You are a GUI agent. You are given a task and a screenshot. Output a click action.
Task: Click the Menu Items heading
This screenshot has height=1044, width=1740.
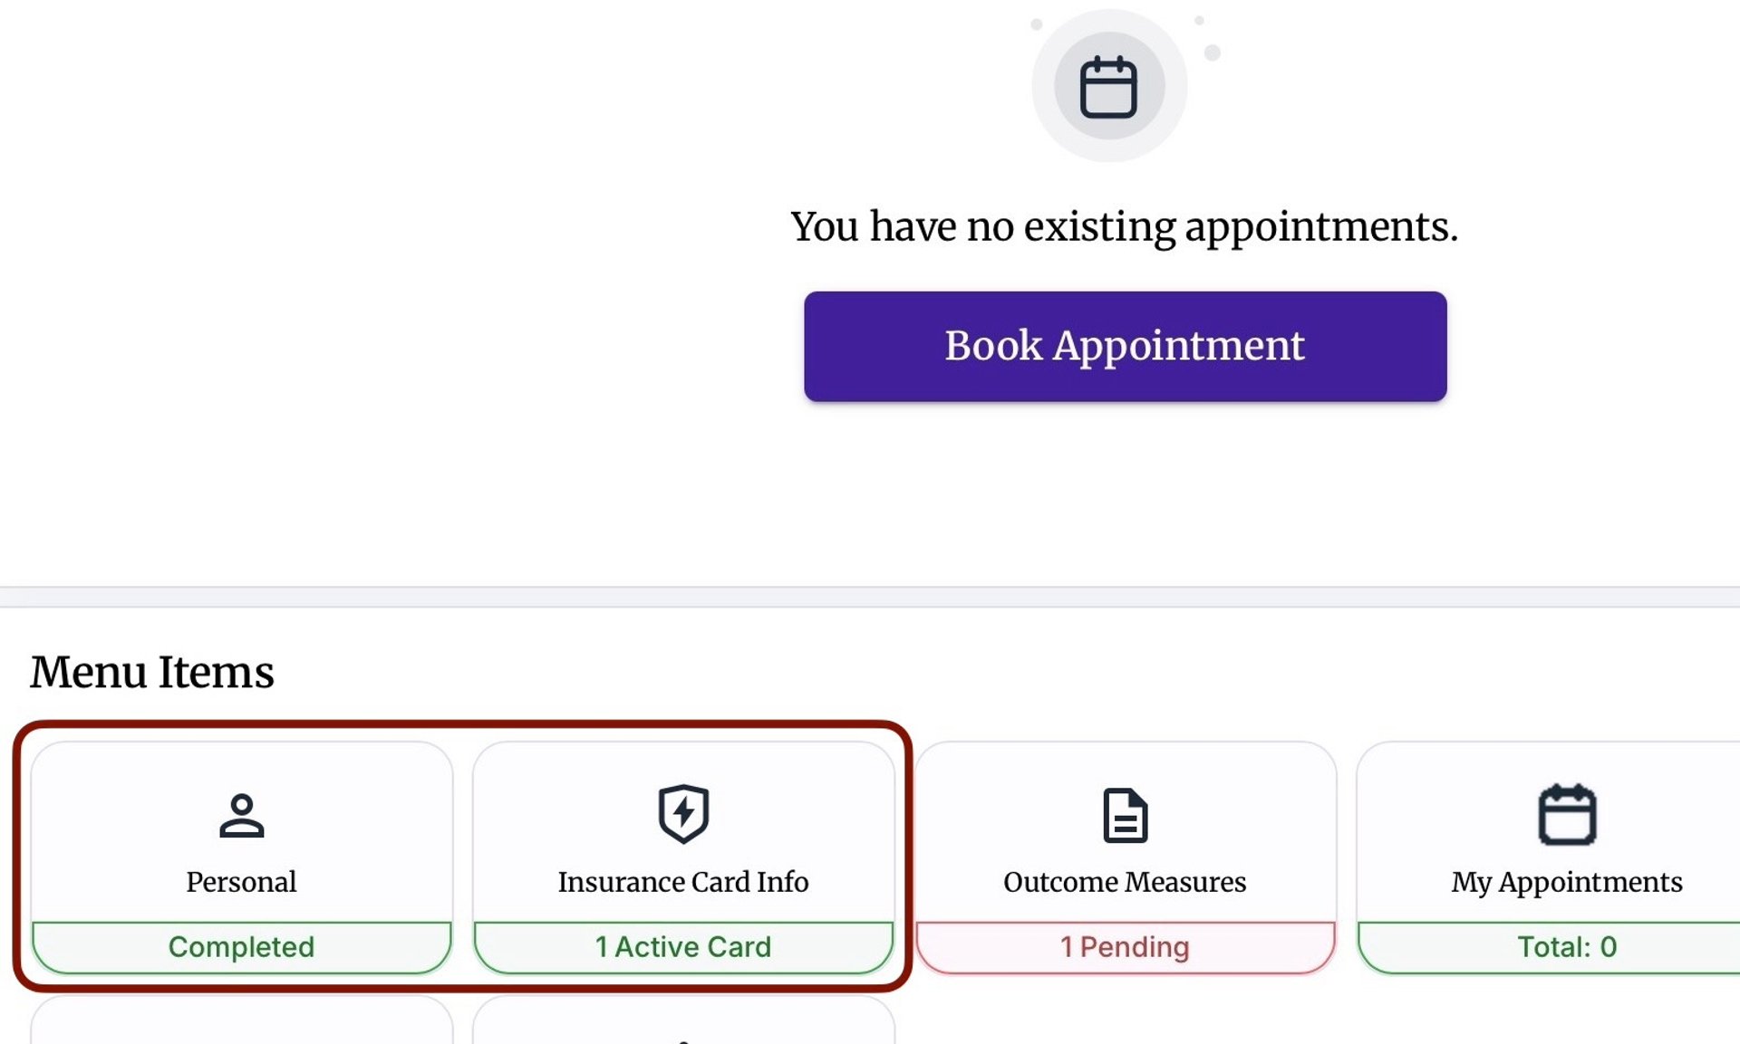point(152,672)
